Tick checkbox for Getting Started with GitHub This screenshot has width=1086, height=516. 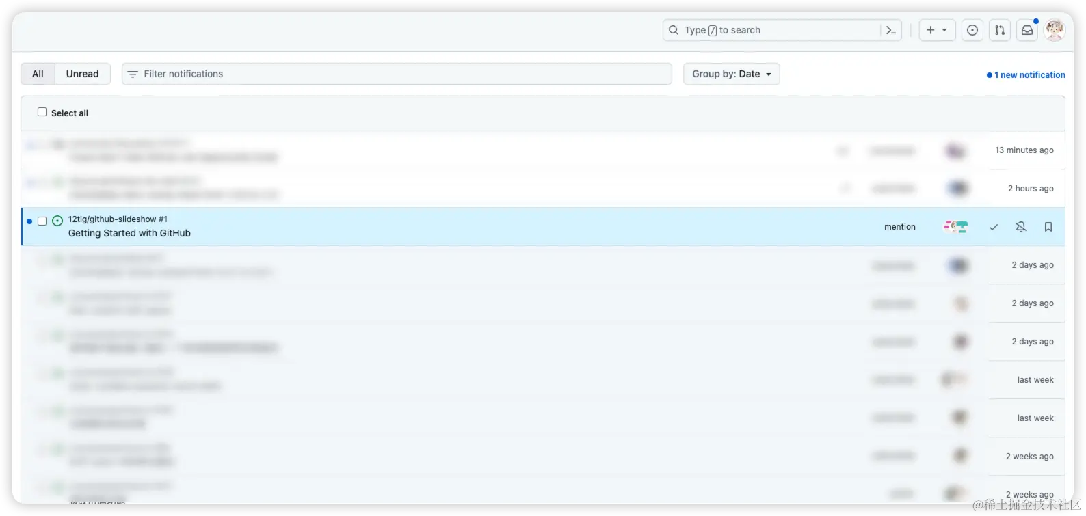click(42, 221)
